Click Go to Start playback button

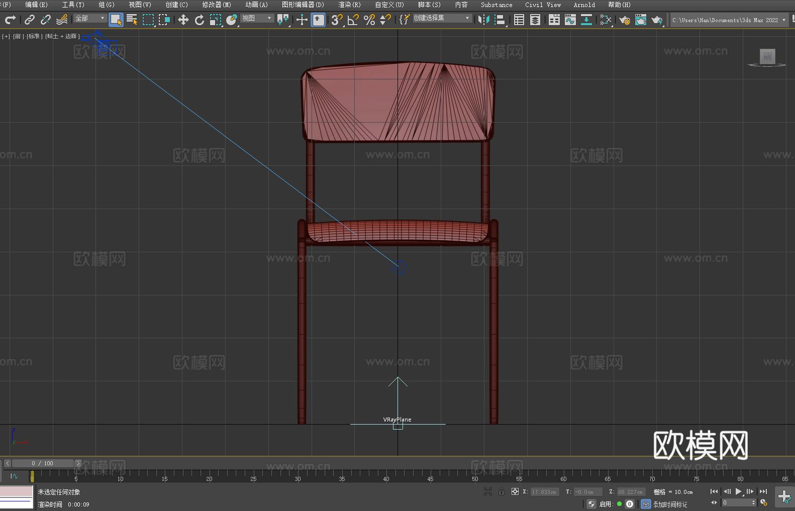point(714,491)
